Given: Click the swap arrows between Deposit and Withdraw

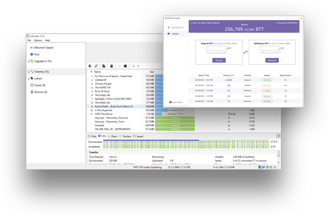Looking at the screenshot, I should [245, 52].
